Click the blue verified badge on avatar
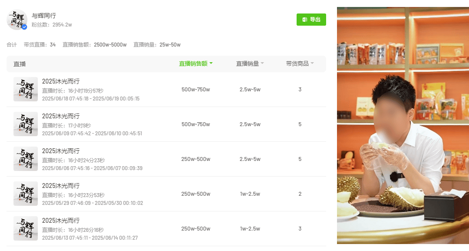 tap(24, 27)
